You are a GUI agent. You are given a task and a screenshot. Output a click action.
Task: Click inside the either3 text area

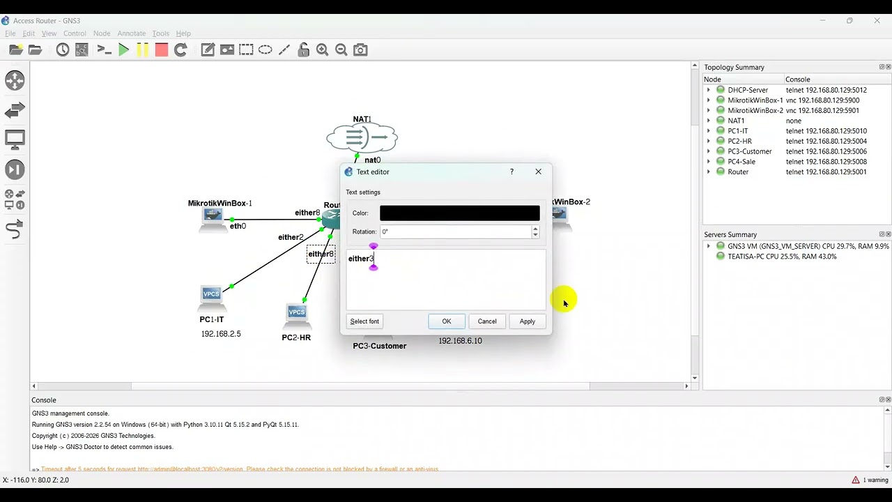(x=446, y=280)
